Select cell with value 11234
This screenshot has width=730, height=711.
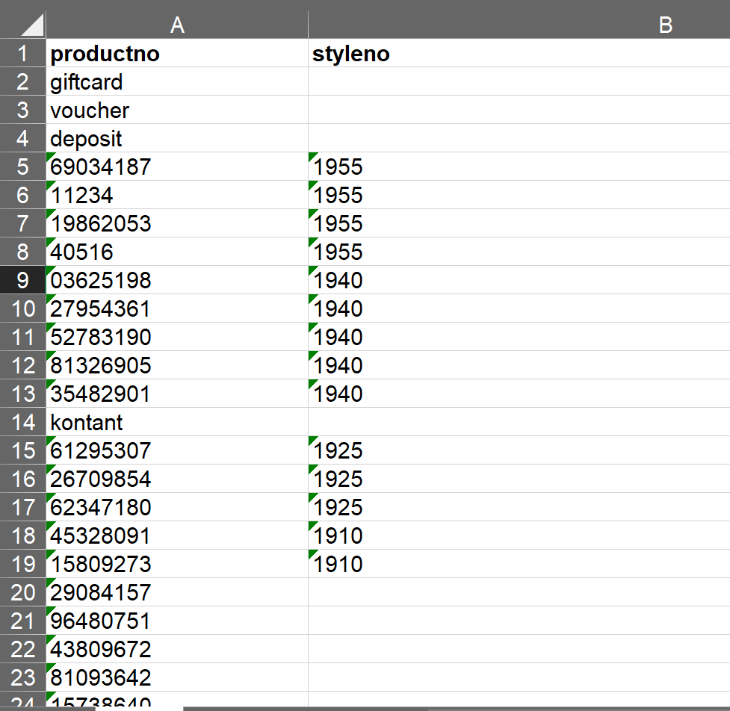point(177,195)
